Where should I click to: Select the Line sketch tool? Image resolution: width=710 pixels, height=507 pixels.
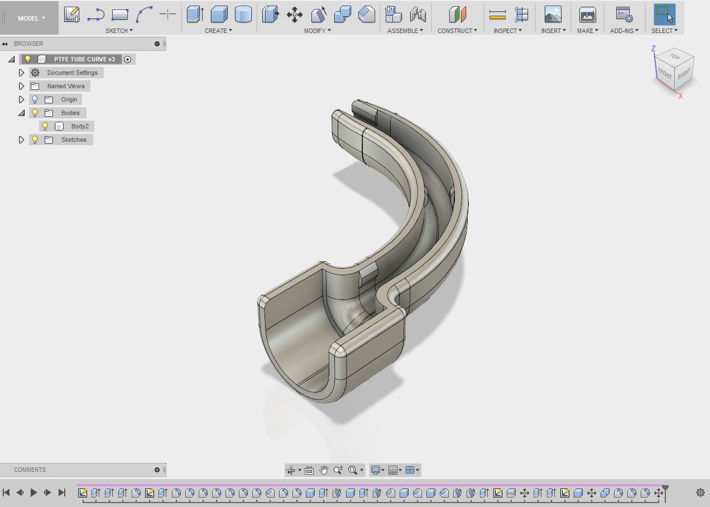click(x=96, y=15)
